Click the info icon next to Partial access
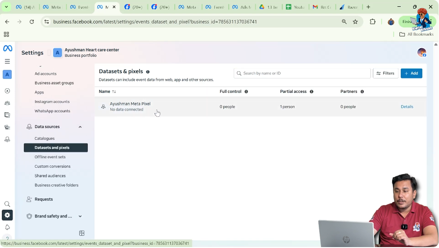Screen dimensions: 439x248 311,92
